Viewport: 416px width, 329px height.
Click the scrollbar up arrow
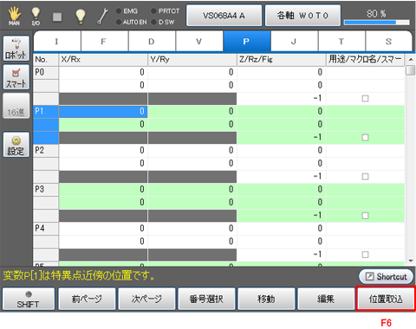pos(411,59)
